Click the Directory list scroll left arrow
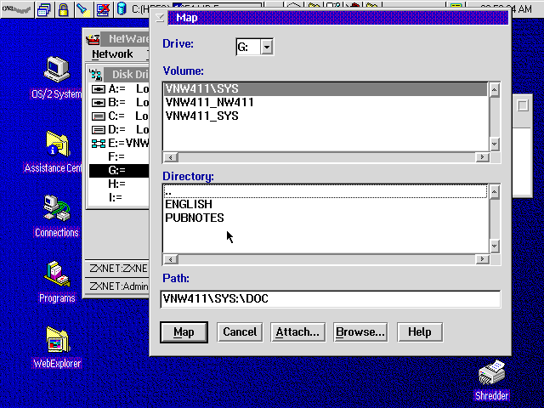This screenshot has width=544, height=408. click(x=171, y=259)
